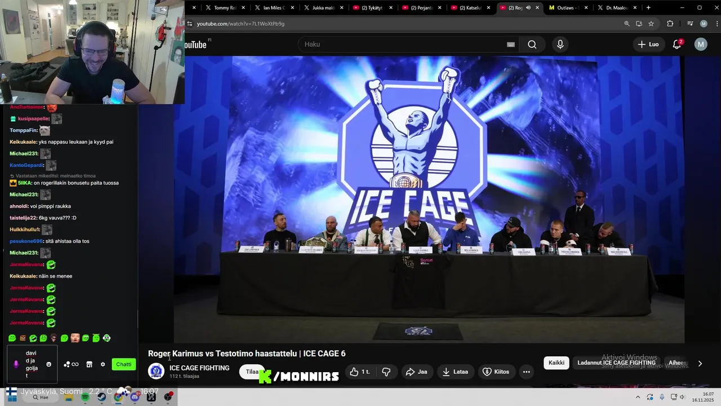The width and height of the screenshot is (721, 406).
Task: Open the Chrome profile avatar
Action: coord(704,24)
